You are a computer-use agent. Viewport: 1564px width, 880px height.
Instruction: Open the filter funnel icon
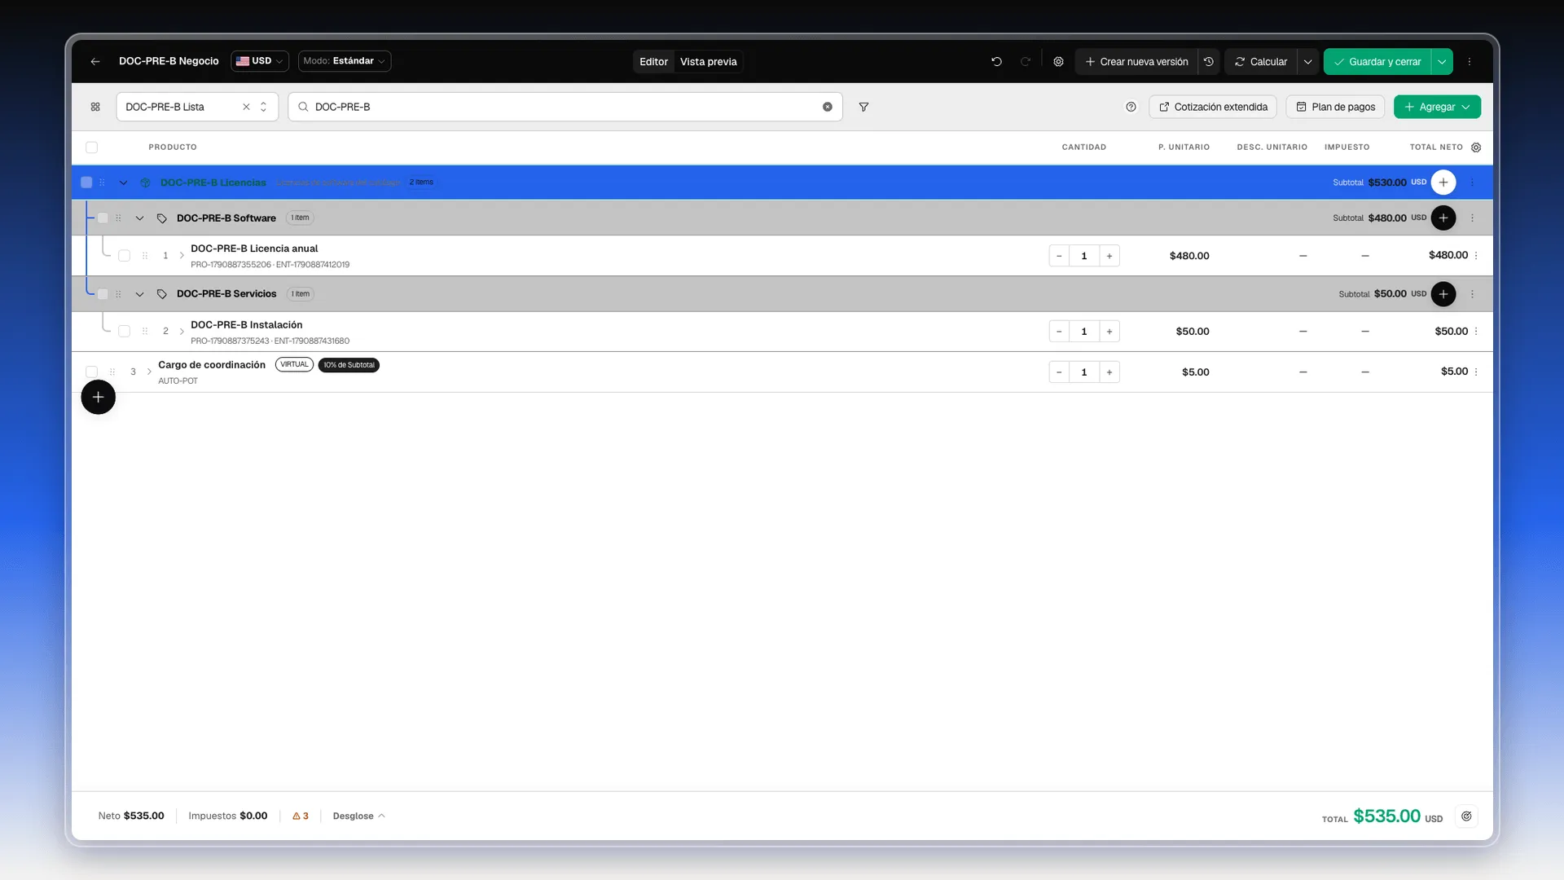click(x=863, y=107)
